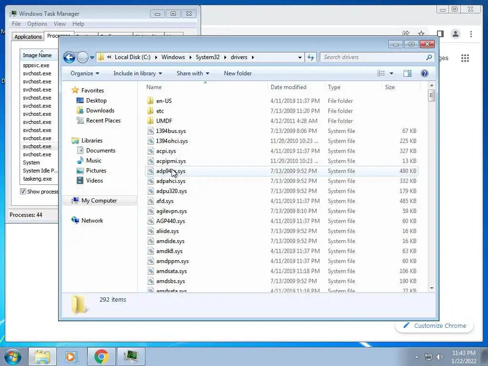Image resolution: width=488 pixels, height=366 pixels.
Task: Select the afd.sys file icon
Action: click(151, 201)
